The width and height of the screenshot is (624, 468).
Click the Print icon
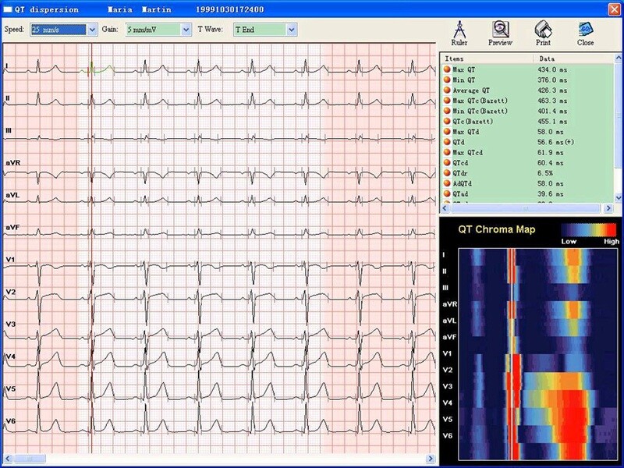click(x=543, y=34)
